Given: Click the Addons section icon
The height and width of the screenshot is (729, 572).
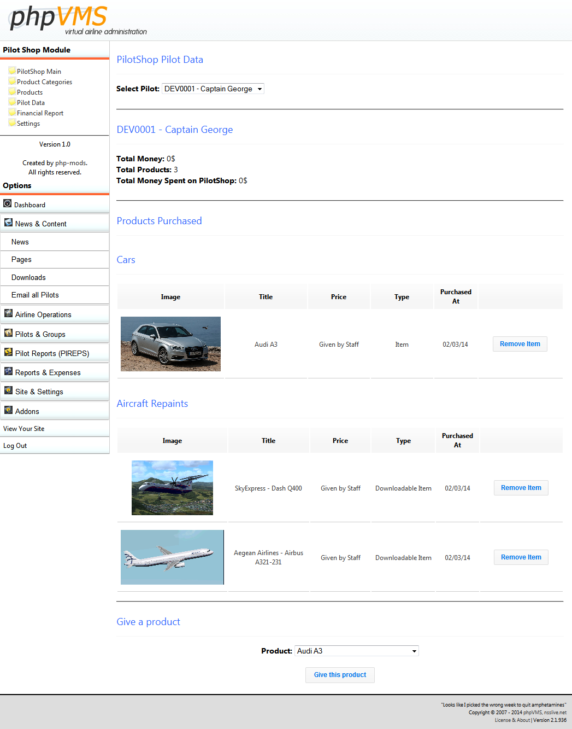Looking at the screenshot, I should [x=9, y=410].
